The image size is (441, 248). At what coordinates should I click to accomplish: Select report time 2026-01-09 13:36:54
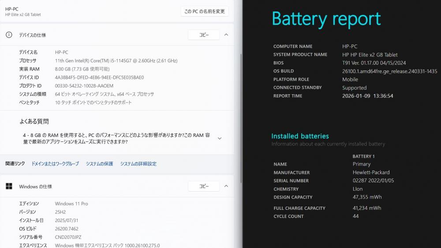pyautogui.click(x=368, y=96)
